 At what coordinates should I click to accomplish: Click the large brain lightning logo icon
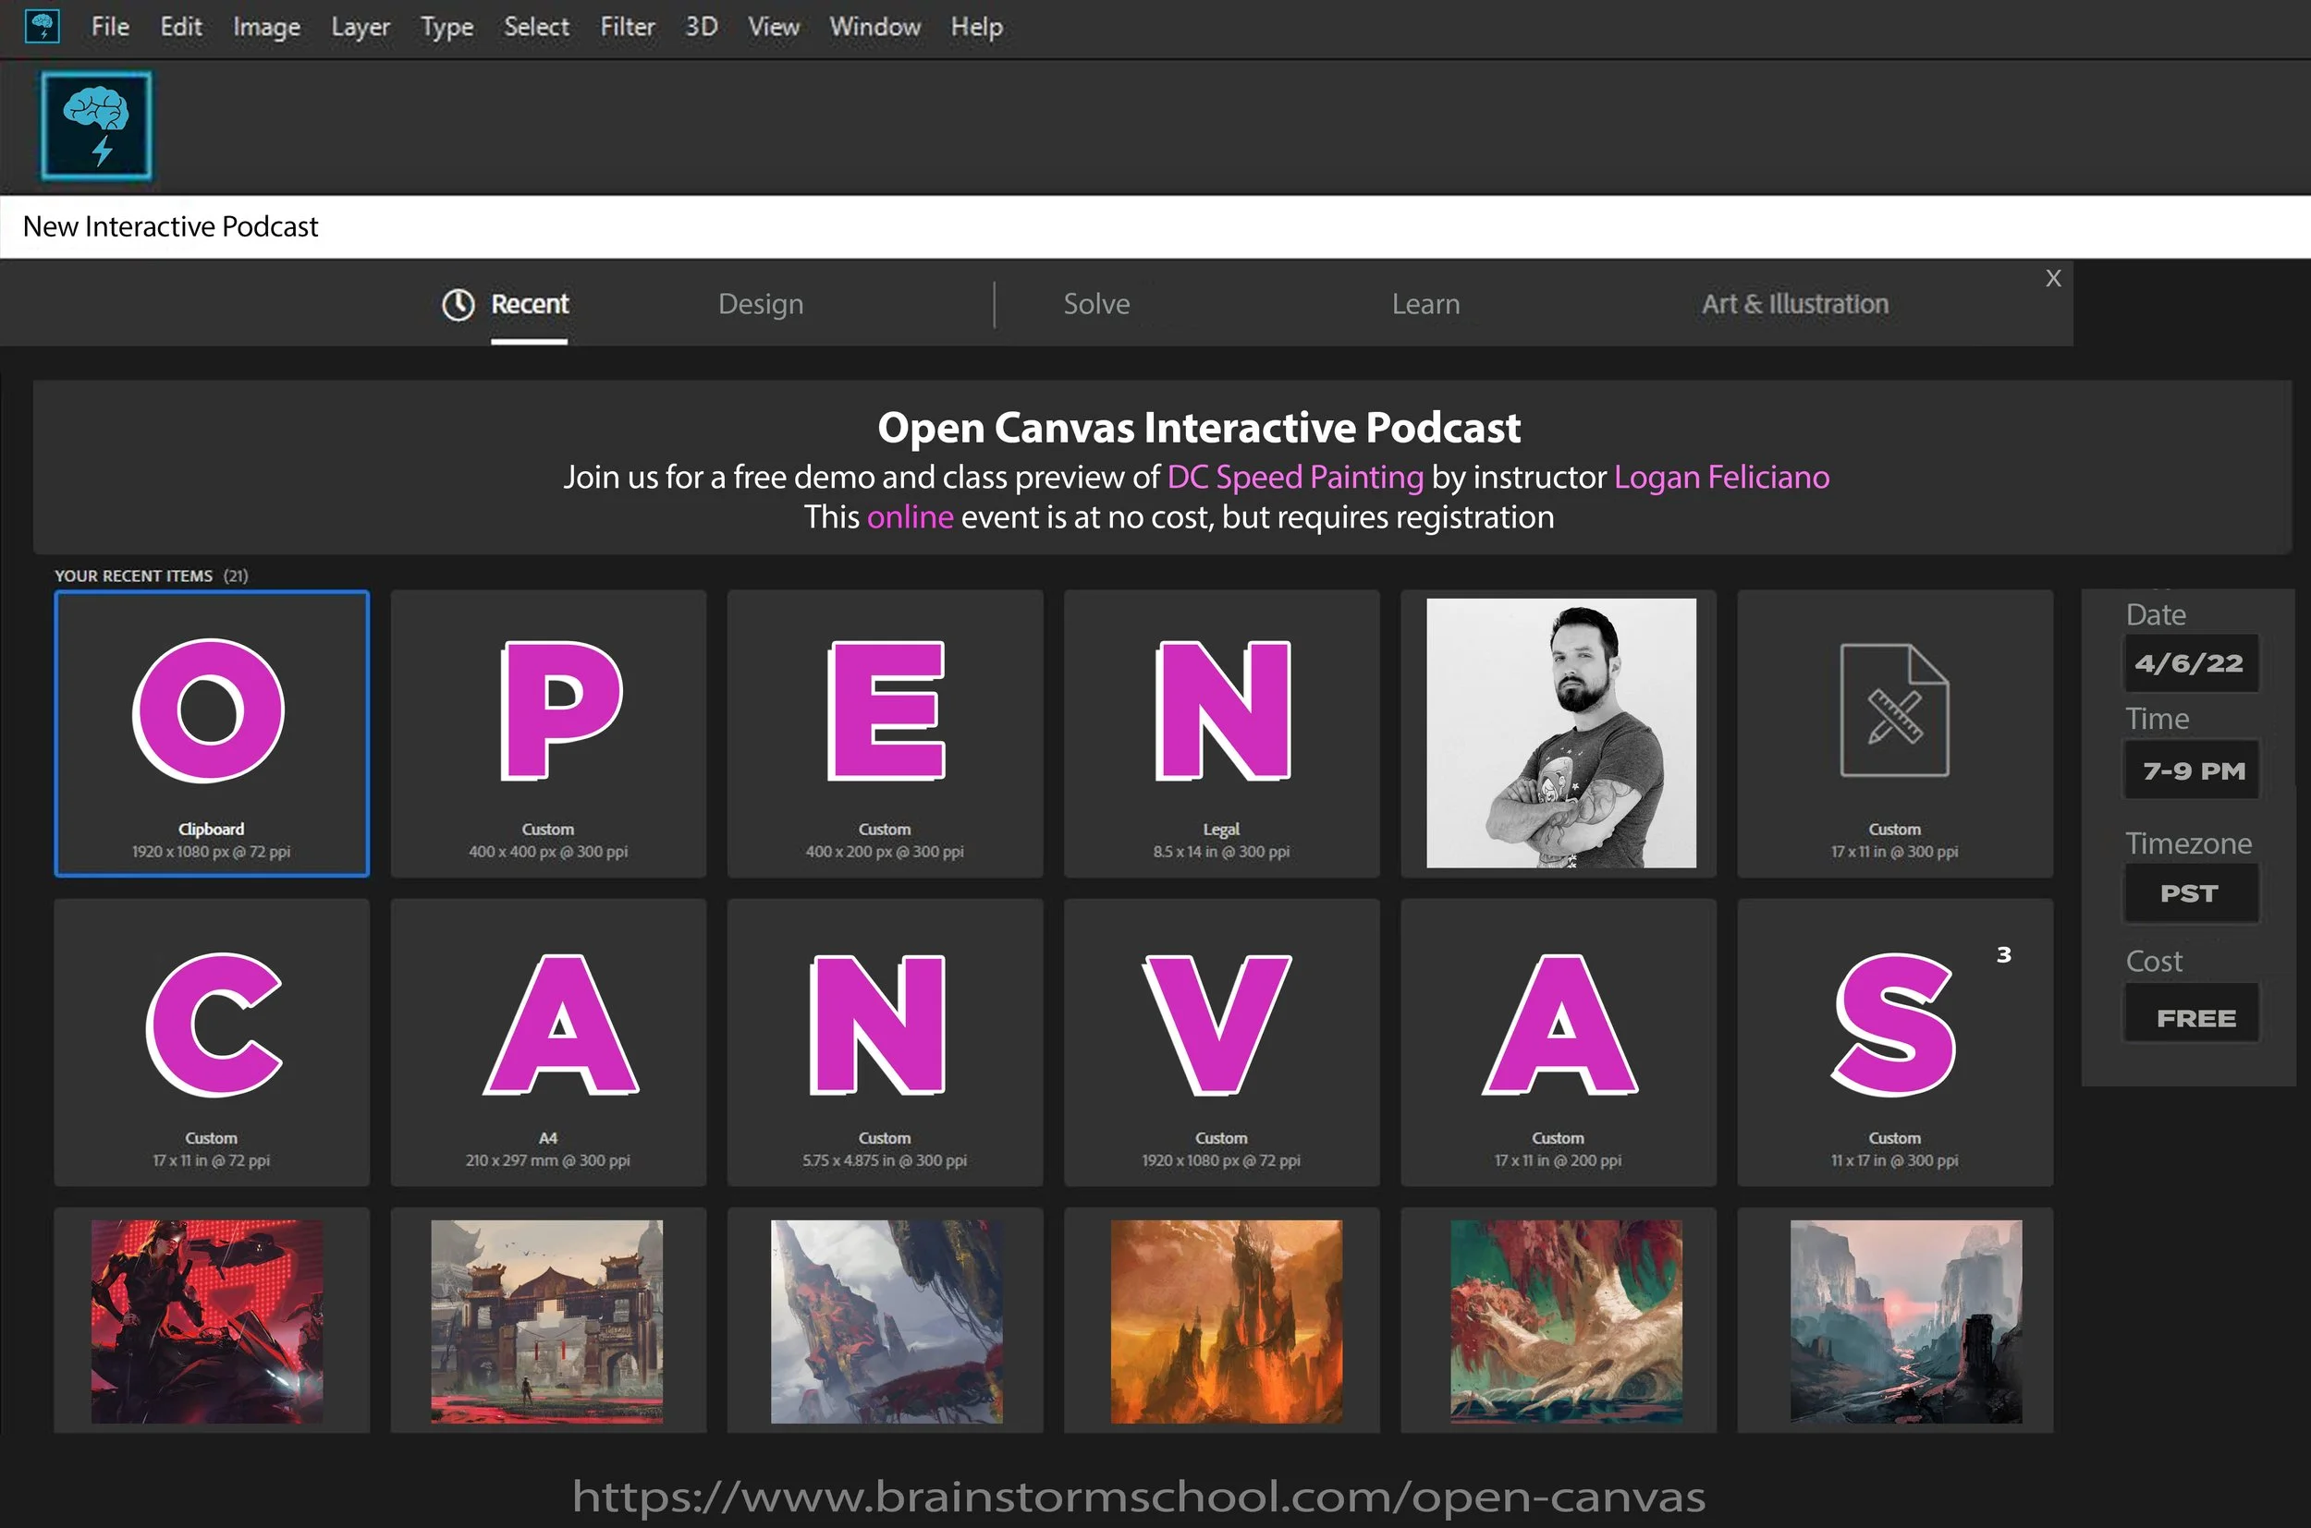point(96,125)
